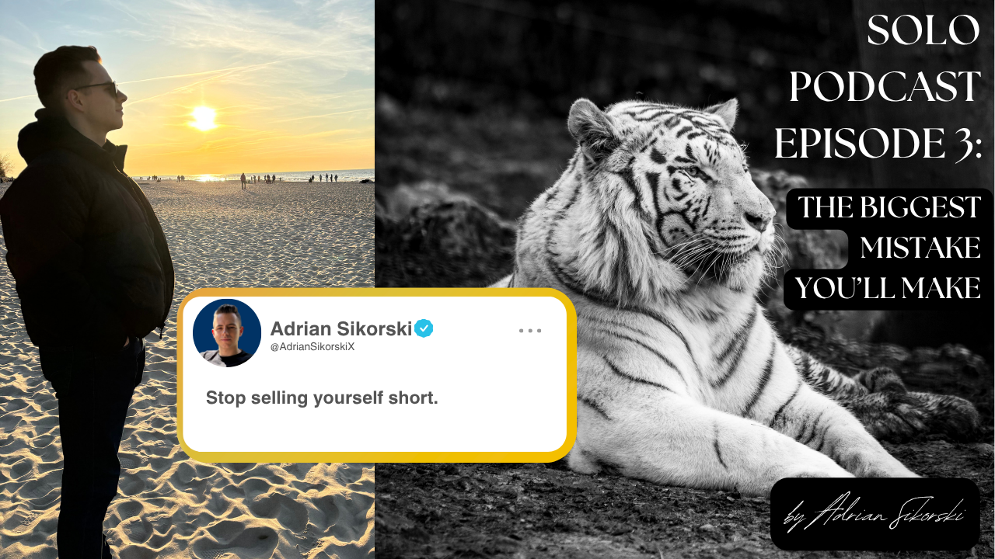Viewport: 995px width, 559px height.
Task: Select the "EPISODE 3:" title line
Action: (878, 144)
